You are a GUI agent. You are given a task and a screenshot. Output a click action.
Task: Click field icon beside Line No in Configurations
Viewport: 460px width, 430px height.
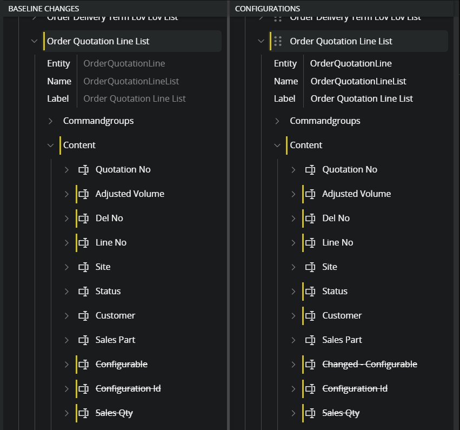click(x=310, y=243)
